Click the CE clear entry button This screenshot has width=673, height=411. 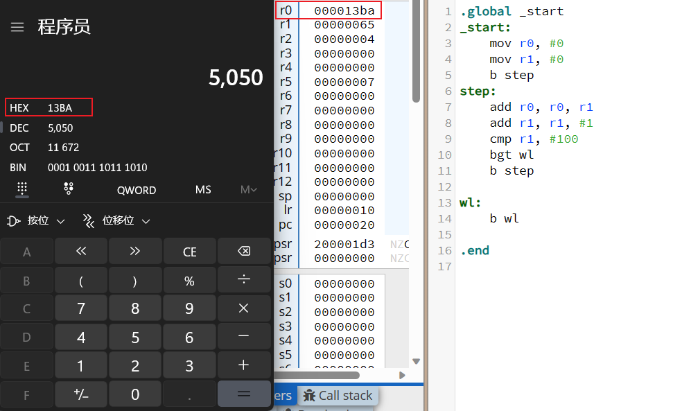[x=189, y=252]
